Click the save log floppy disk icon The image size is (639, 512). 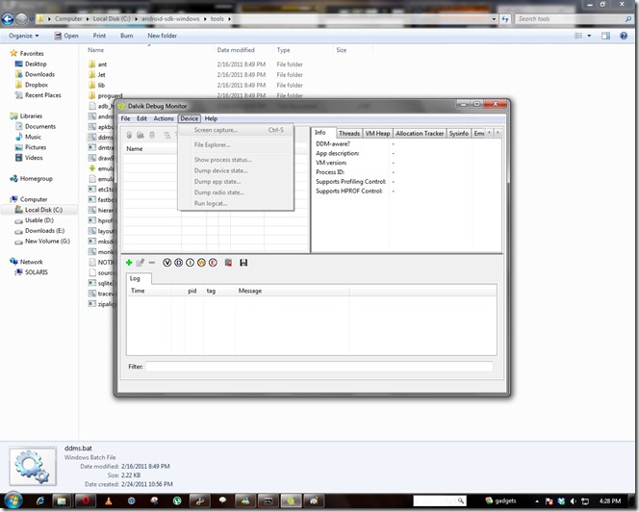[x=243, y=263]
